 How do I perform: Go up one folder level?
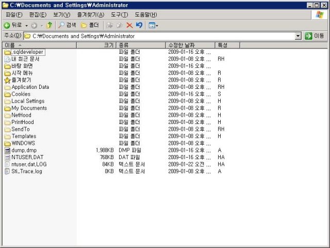click(49, 25)
